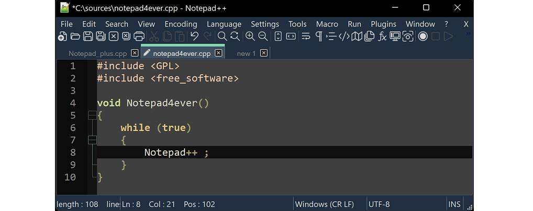This screenshot has height=211, width=533.
Task: Click the 'Ln : 8' status text
Action: tap(131, 204)
